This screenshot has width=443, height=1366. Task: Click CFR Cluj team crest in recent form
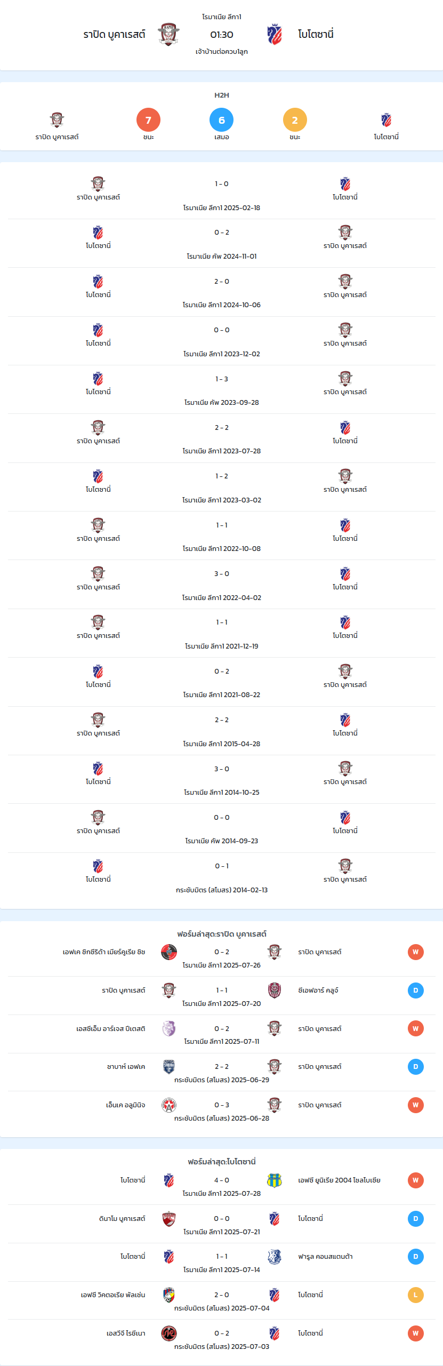coord(275,990)
